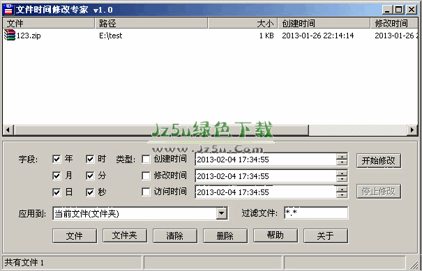This screenshot has width=422, height=271.
Task: Select the 123.zip archive file icon
Action: [x=10, y=36]
